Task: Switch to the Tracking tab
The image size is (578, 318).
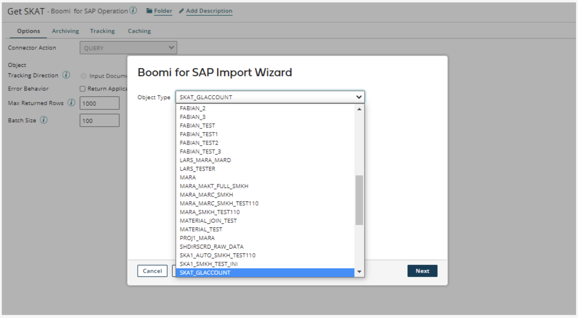Action: coord(102,31)
